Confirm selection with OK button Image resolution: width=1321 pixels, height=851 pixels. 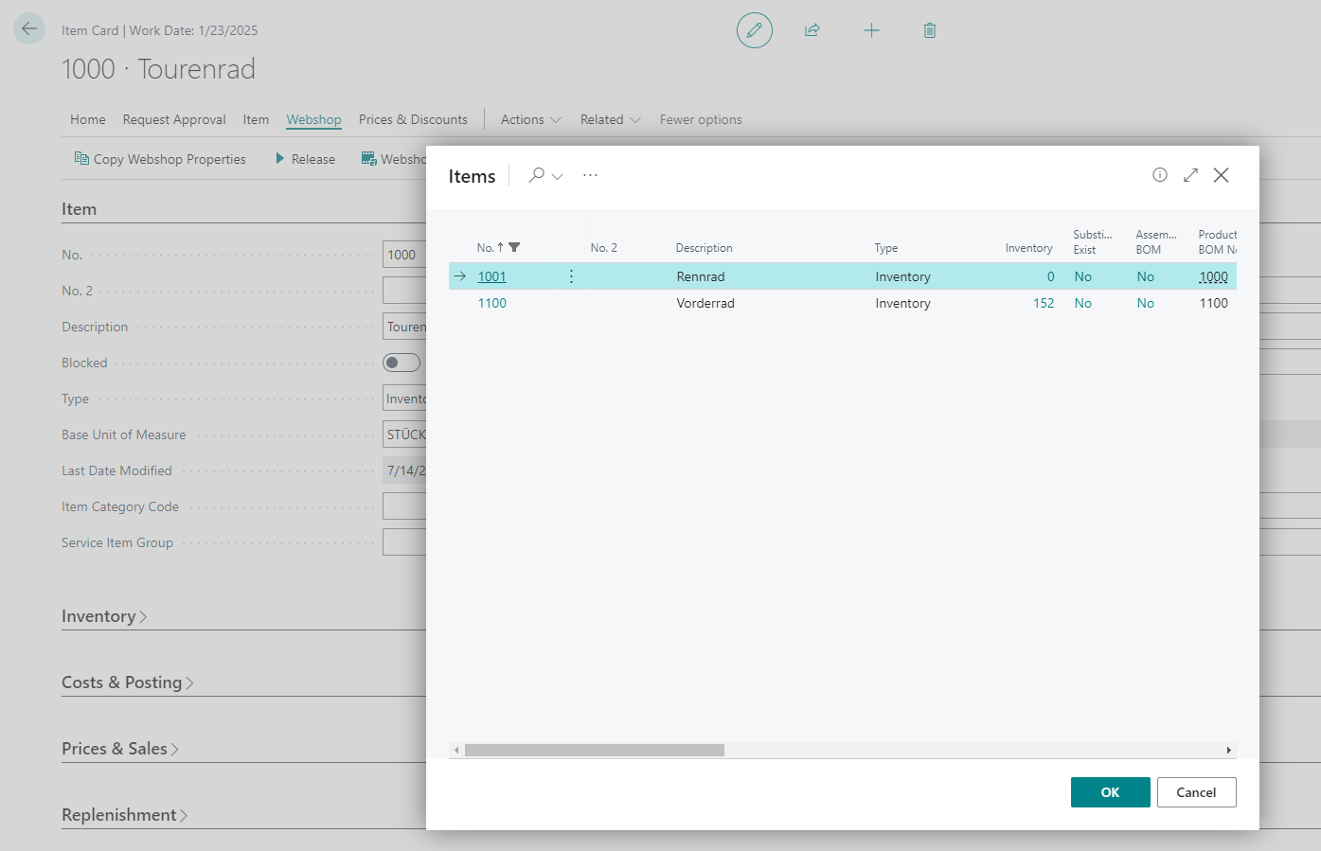(x=1110, y=792)
